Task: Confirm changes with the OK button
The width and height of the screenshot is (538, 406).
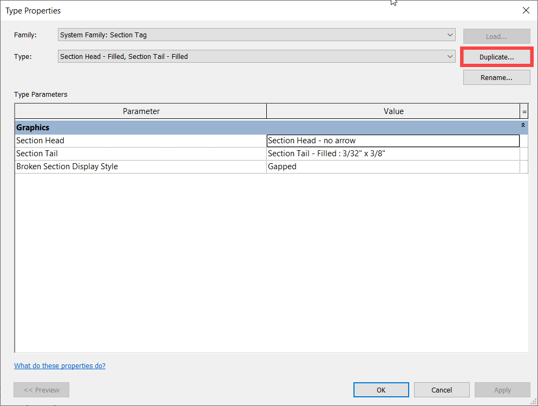Action: click(381, 389)
